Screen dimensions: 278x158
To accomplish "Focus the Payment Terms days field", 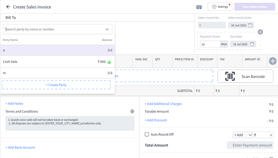I will (209, 44).
